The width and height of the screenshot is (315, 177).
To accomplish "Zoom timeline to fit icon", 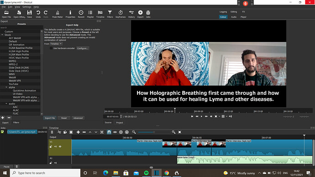I will pyautogui.click(x=179, y=132).
